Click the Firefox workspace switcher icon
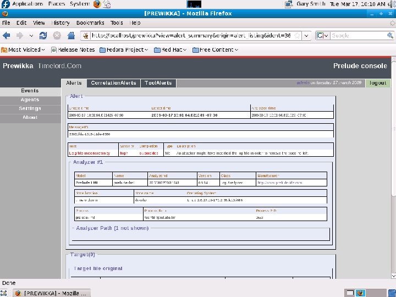The height and width of the screenshot is (297, 396). 360,293
